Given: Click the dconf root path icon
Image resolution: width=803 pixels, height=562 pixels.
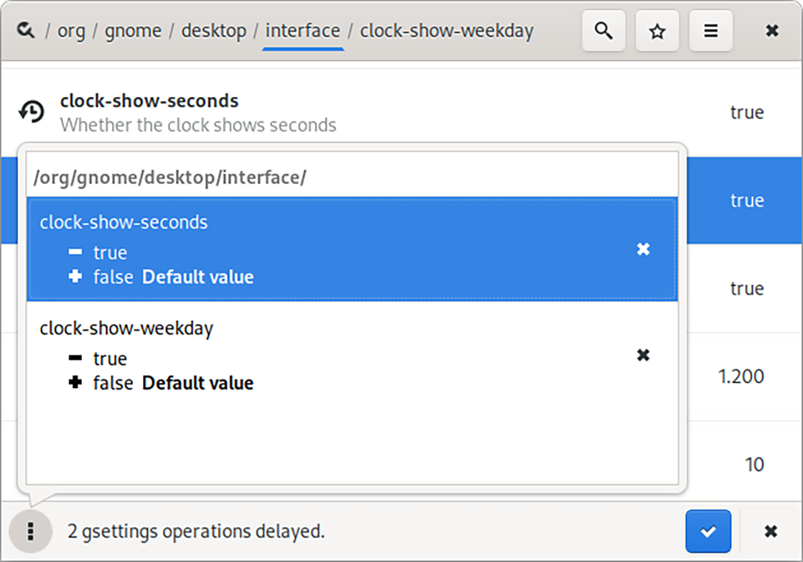Looking at the screenshot, I should 26,30.
